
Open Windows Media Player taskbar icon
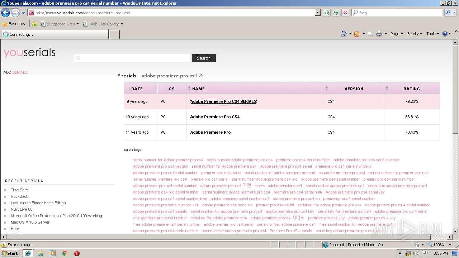point(53,253)
